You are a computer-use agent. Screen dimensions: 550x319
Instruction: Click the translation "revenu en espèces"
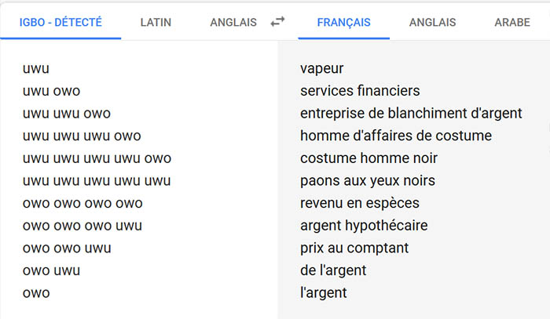[359, 203]
